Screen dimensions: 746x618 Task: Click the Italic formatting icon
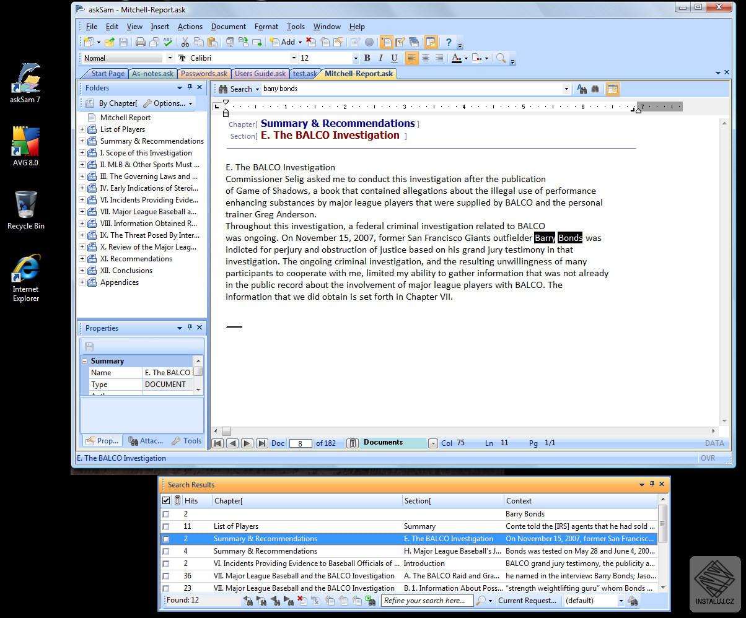[x=380, y=58]
